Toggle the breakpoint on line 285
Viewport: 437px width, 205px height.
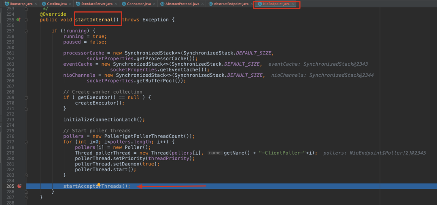pos(19,186)
